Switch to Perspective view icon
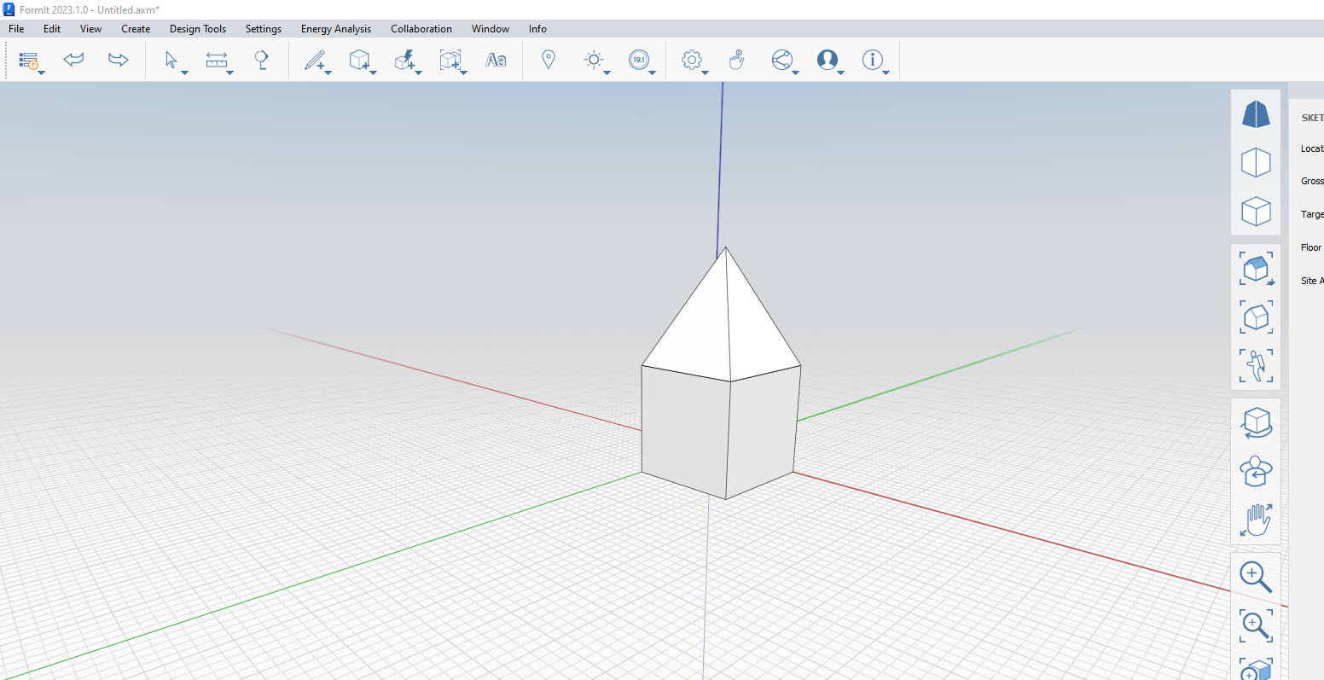The height and width of the screenshot is (680, 1324). [1256, 113]
